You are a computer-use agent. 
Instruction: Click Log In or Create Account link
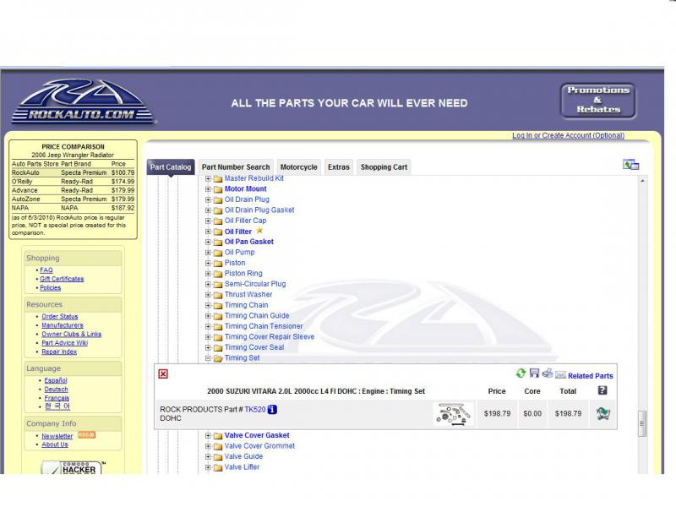pos(568,135)
